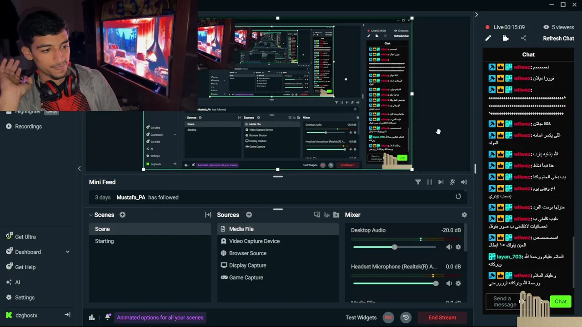Open performance stats bar chart icon

click(92, 317)
